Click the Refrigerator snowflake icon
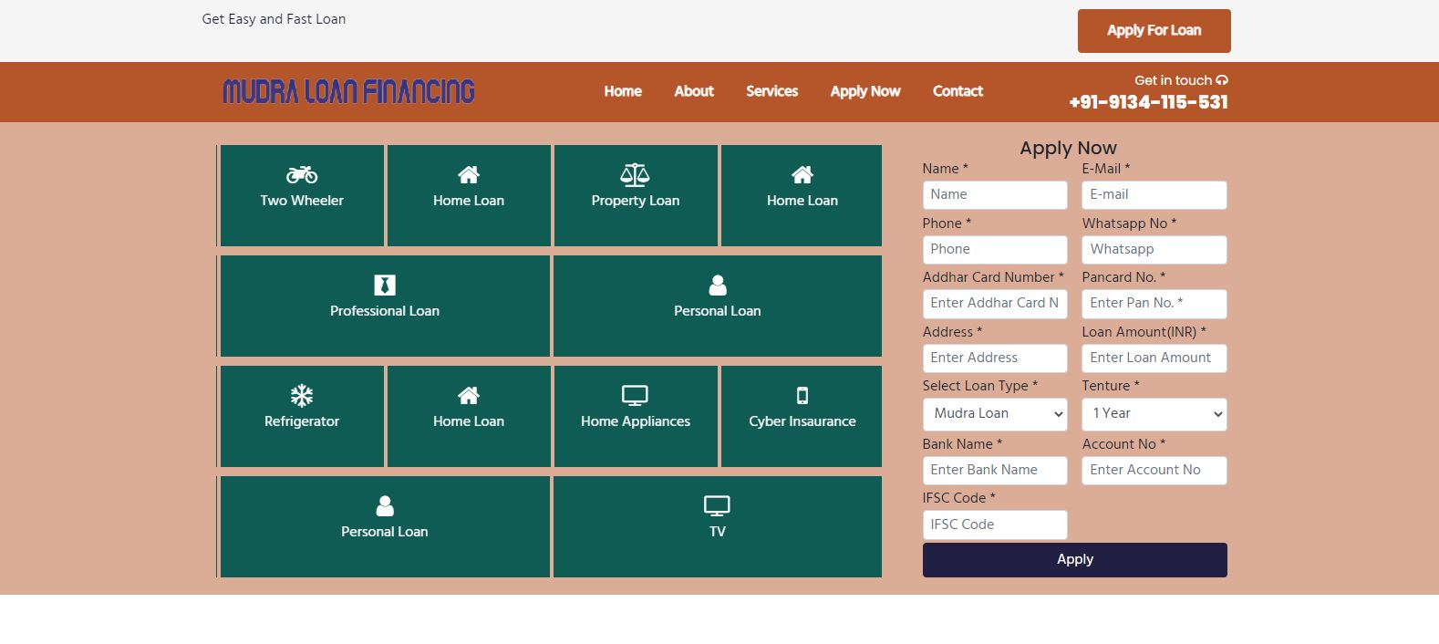This screenshot has height=644, width=1439. point(302,395)
